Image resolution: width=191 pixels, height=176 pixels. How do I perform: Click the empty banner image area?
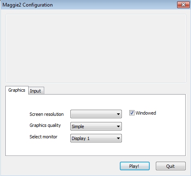96,49
